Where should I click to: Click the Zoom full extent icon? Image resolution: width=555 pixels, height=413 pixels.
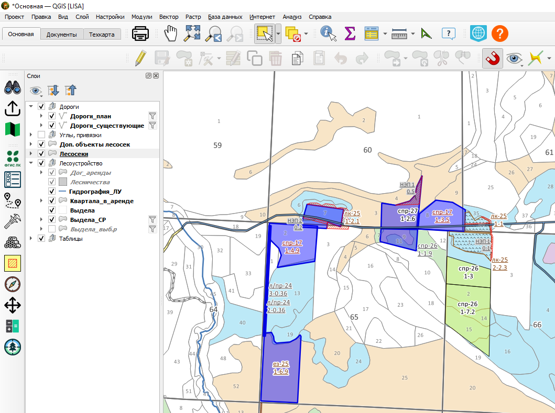pyautogui.click(x=192, y=34)
